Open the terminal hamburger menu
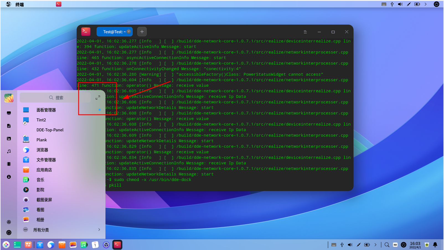 coord(305,32)
